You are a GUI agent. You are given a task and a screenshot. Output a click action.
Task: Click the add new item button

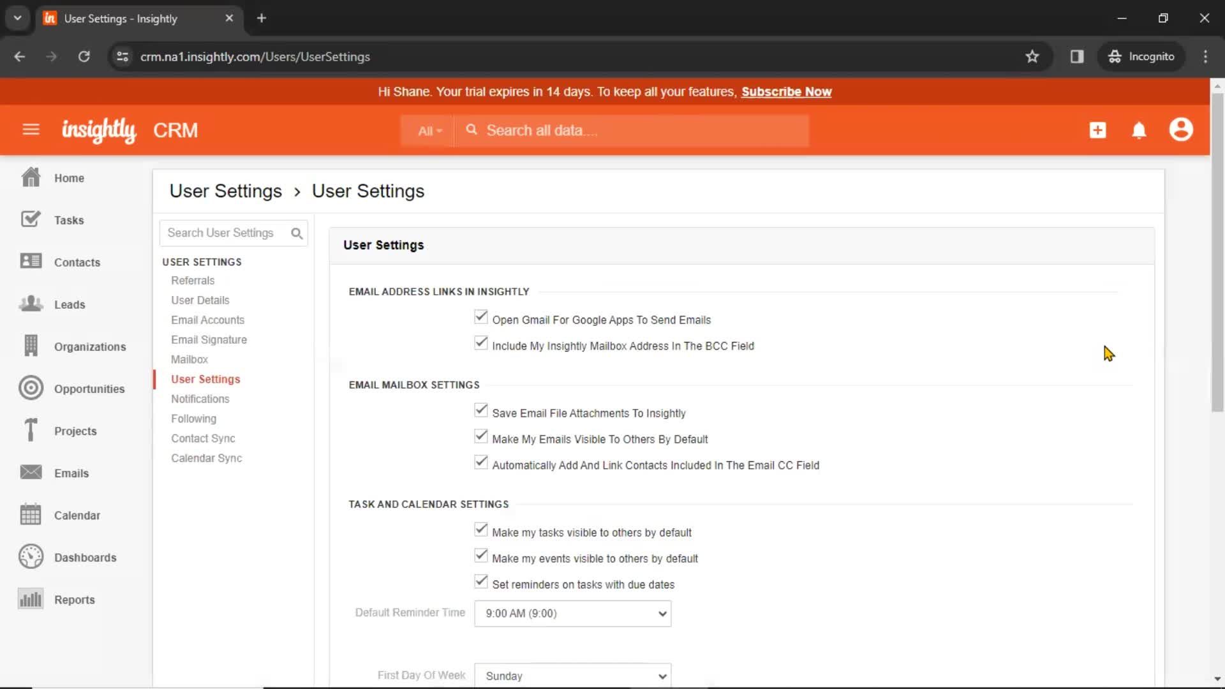(x=1098, y=130)
